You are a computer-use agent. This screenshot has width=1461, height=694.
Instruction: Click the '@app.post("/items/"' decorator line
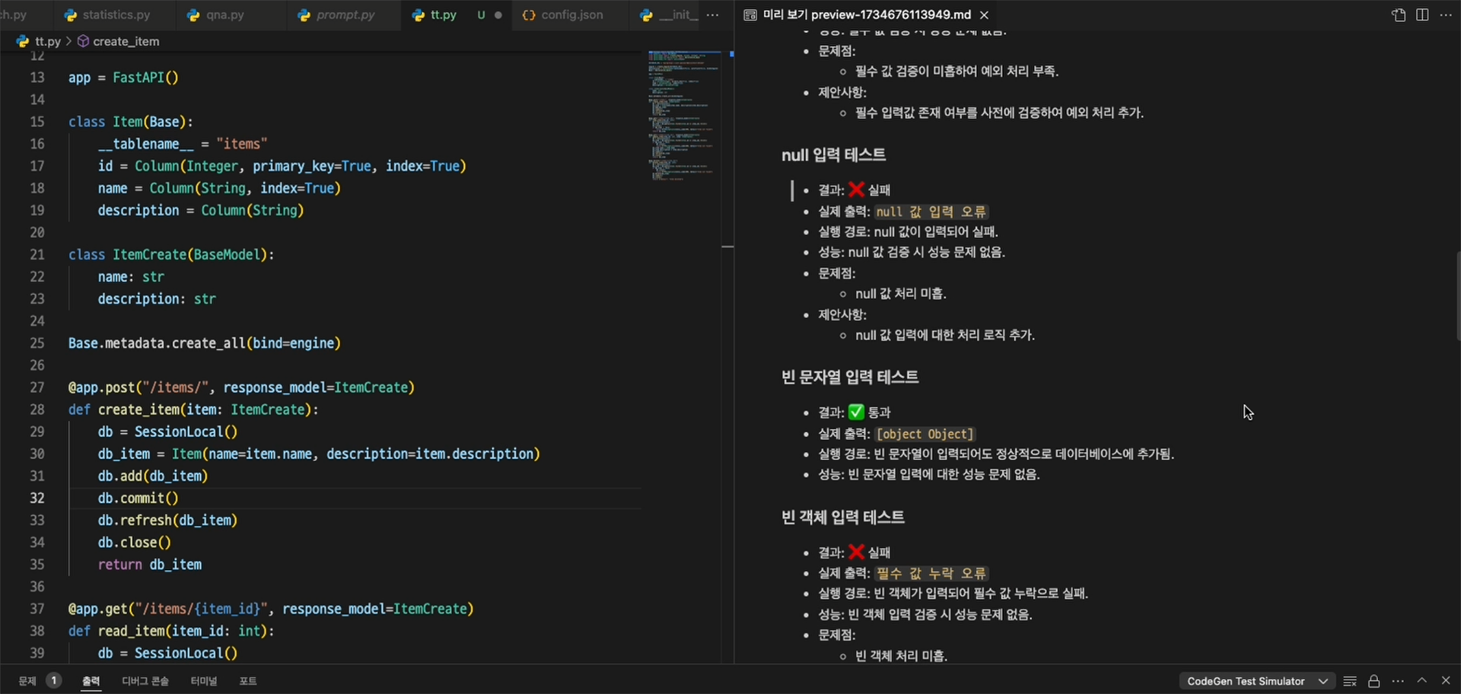[x=241, y=387]
